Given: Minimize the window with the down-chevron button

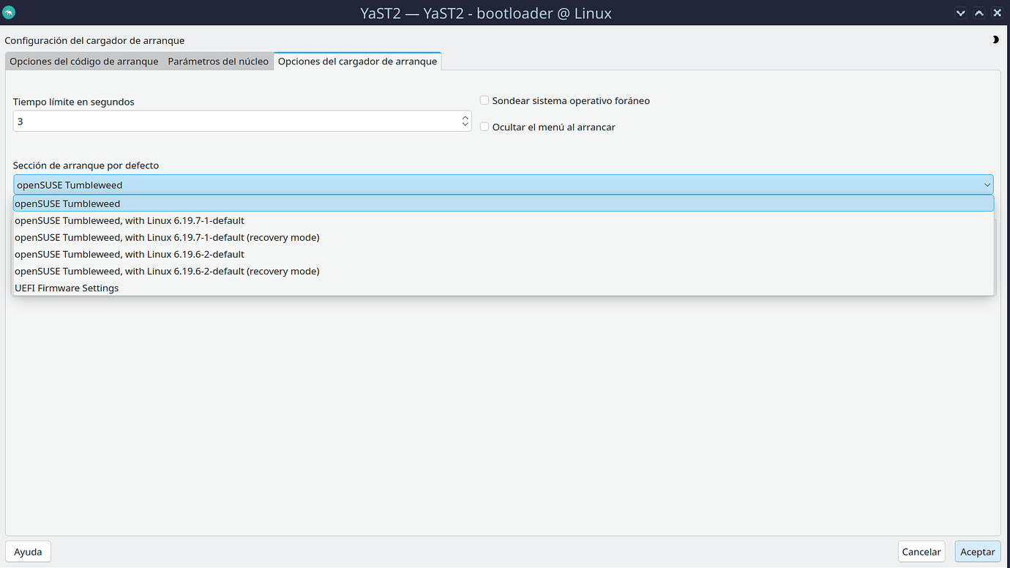Looking at the screenshot, I should coord(961,12).
